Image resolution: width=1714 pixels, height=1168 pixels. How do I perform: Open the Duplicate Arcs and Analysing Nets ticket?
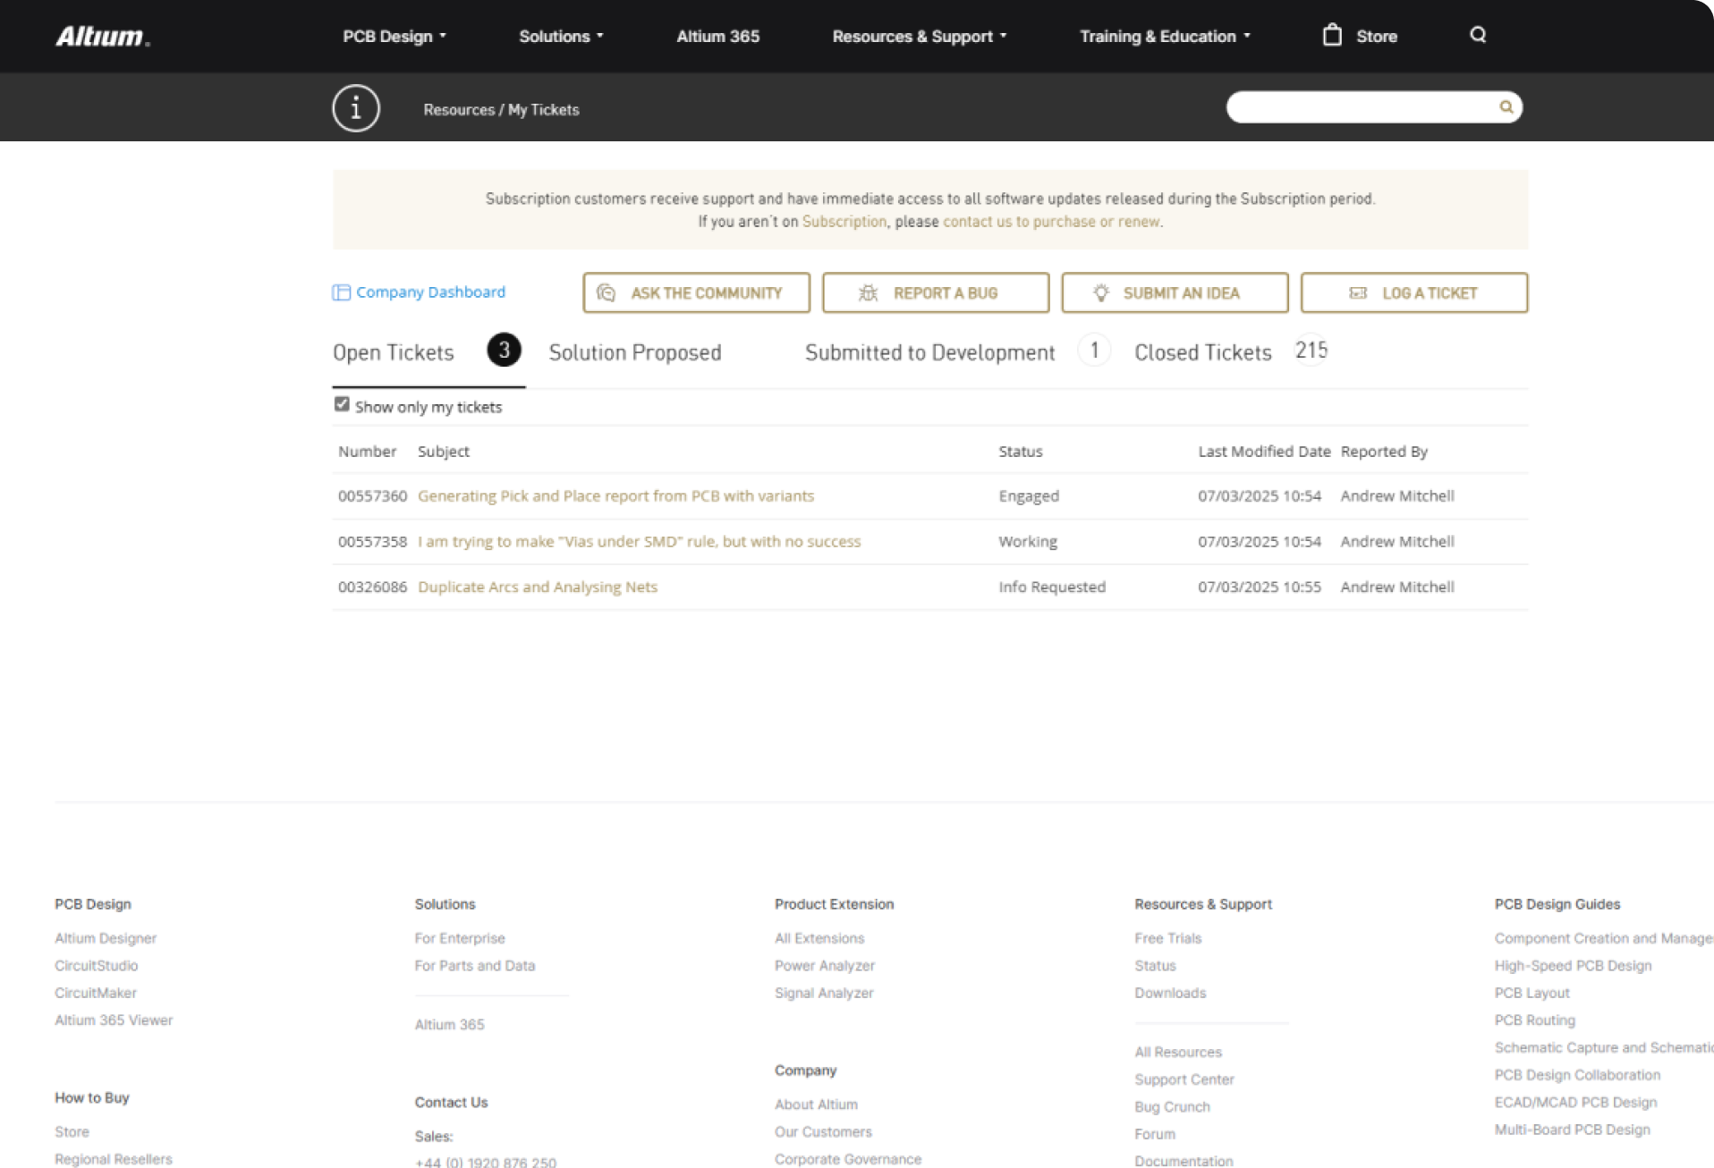[537, 588]
